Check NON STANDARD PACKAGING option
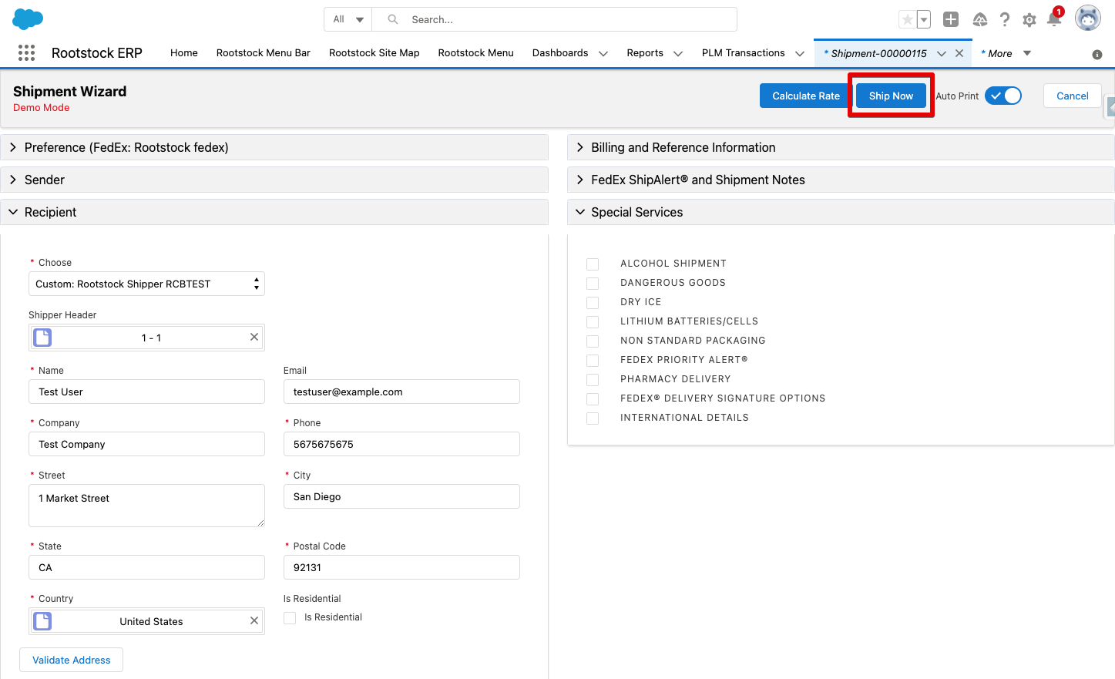 [x=593, y=341]
